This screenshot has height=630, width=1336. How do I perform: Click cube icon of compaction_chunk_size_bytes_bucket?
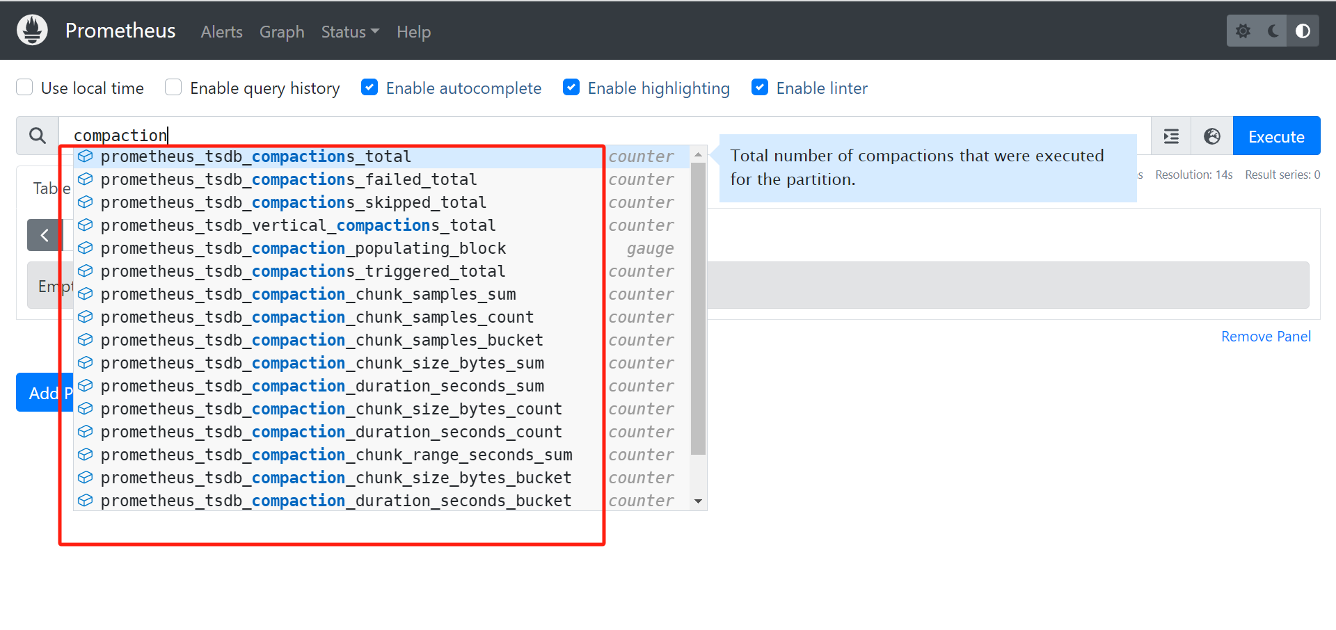[85, 478]
